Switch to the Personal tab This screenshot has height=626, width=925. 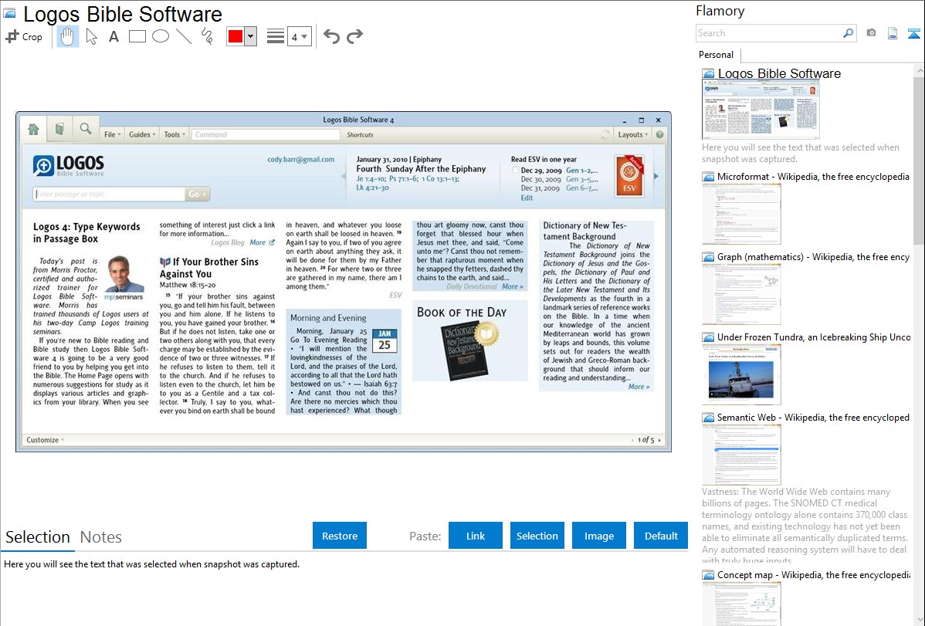click(717, 55)
